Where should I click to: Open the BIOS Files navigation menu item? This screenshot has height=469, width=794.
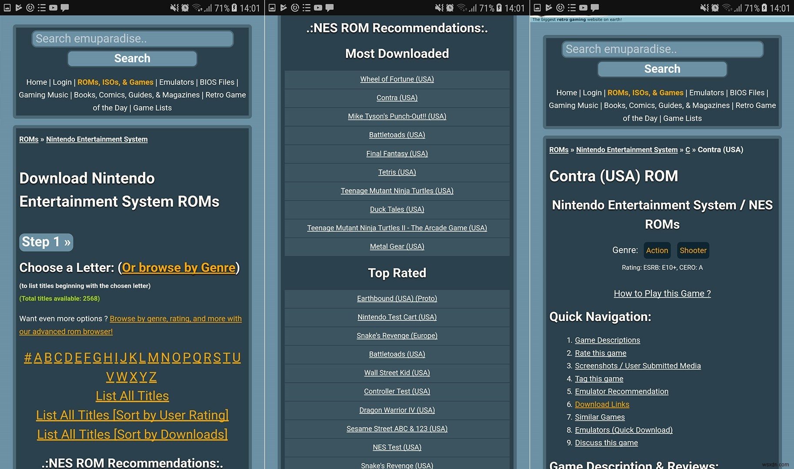point(217,82)
